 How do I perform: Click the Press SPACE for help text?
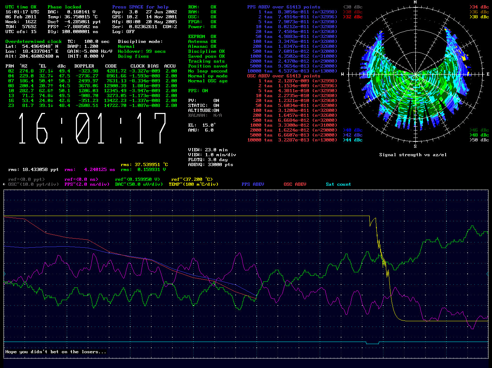pyautogui.click(x=140, y=7)
